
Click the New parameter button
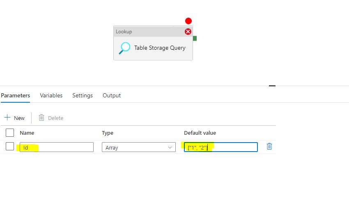coord(14,118)
